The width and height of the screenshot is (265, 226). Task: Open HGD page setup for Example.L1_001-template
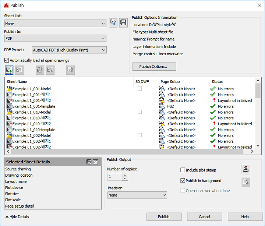tap(170, 106)
